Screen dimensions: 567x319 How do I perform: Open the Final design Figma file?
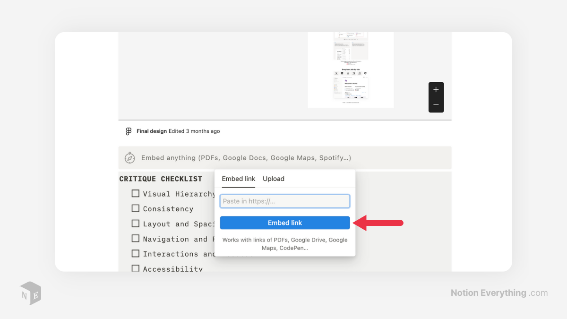pos(151,131)
